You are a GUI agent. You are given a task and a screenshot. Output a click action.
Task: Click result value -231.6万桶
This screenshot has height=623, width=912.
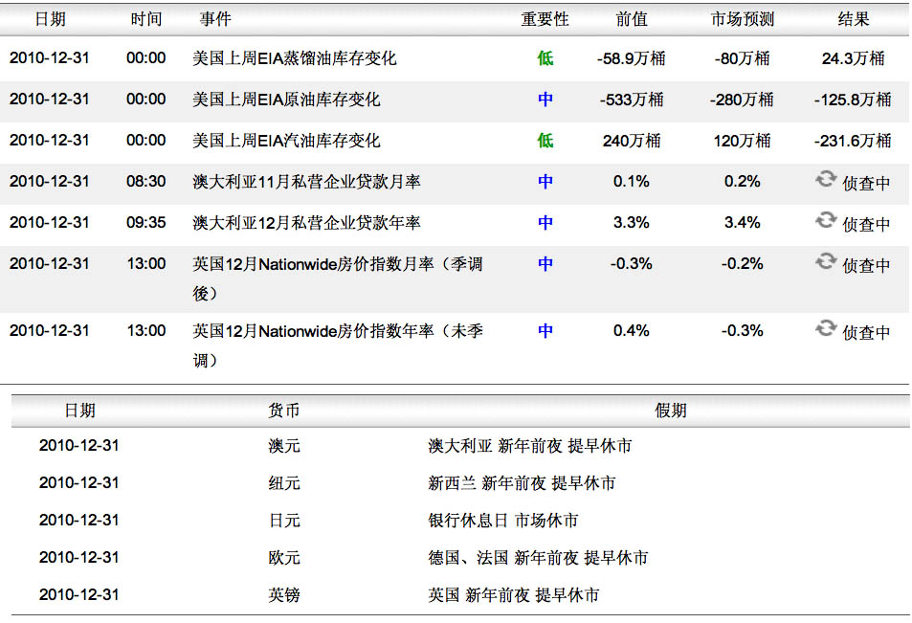(x=853, y=140)
